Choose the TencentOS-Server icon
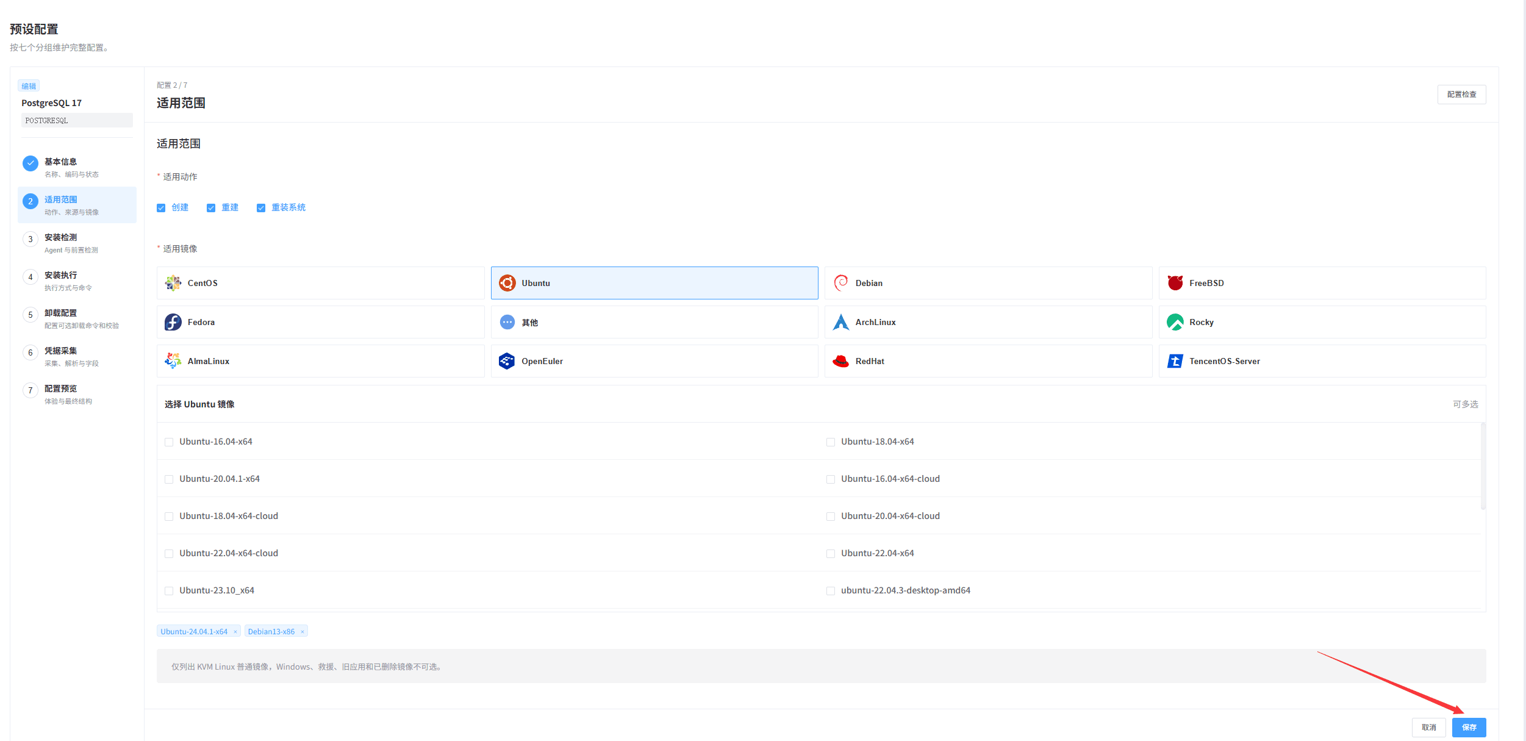 pyautogui.click(x=1175, y=361)
